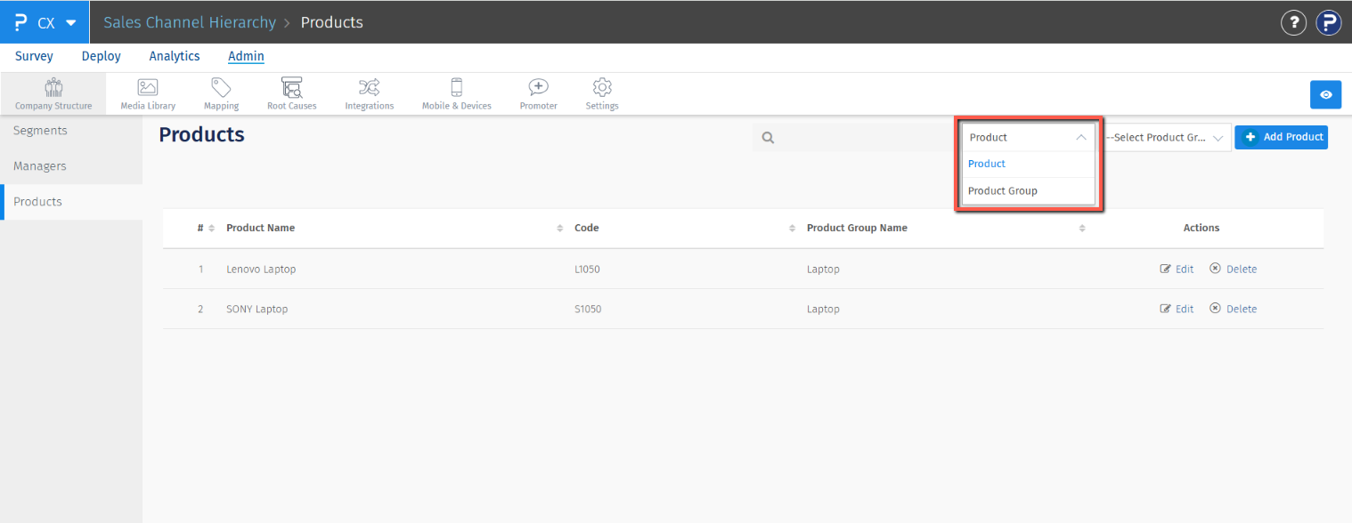Click the code S1050 cell
Screen dimensions: 1352x523
pyautogui.click(x=587, y=309)
